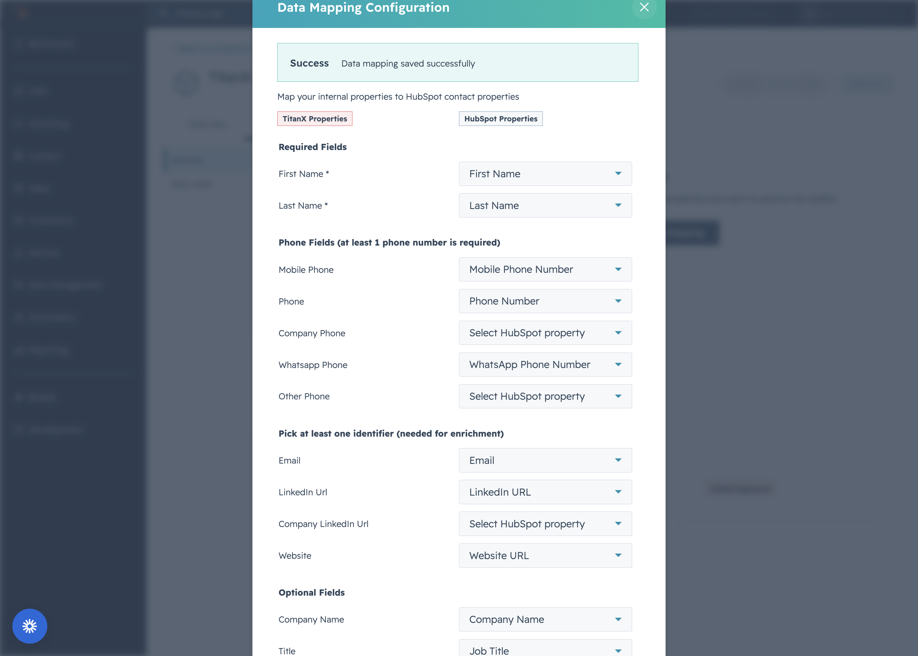918x656 pixels.
Task: Open the Job Title dropdown
Action: [545, 648]
